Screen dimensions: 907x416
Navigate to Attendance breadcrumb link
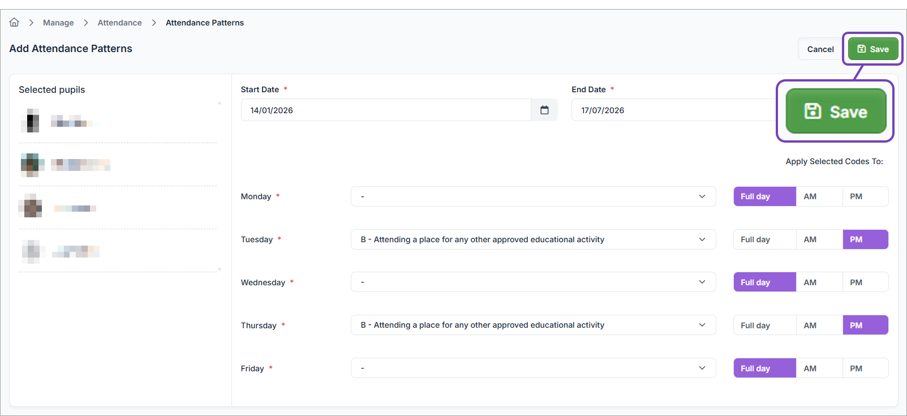tap(119, 23)
